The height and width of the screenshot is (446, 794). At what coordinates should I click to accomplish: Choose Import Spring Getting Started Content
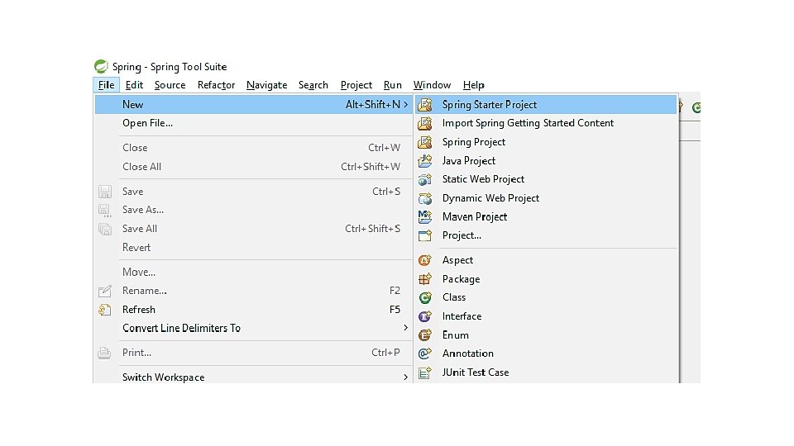coord(546,123)
